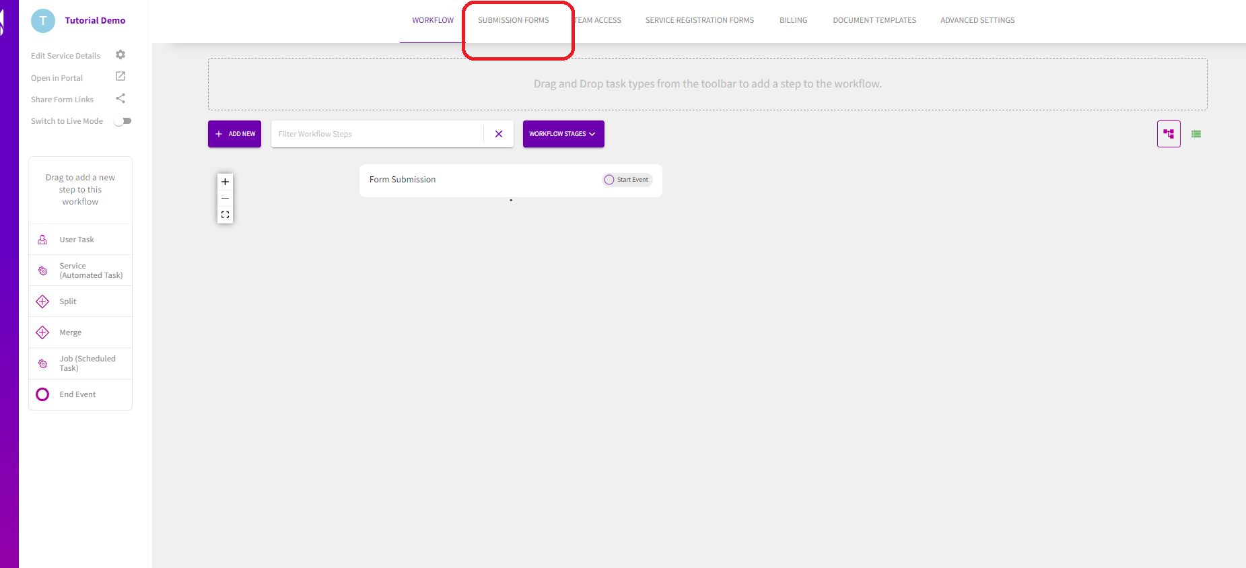This screenshot has height=568, width=1246.
Task: Open the Billing tab
Action: (x=793, y=21)
